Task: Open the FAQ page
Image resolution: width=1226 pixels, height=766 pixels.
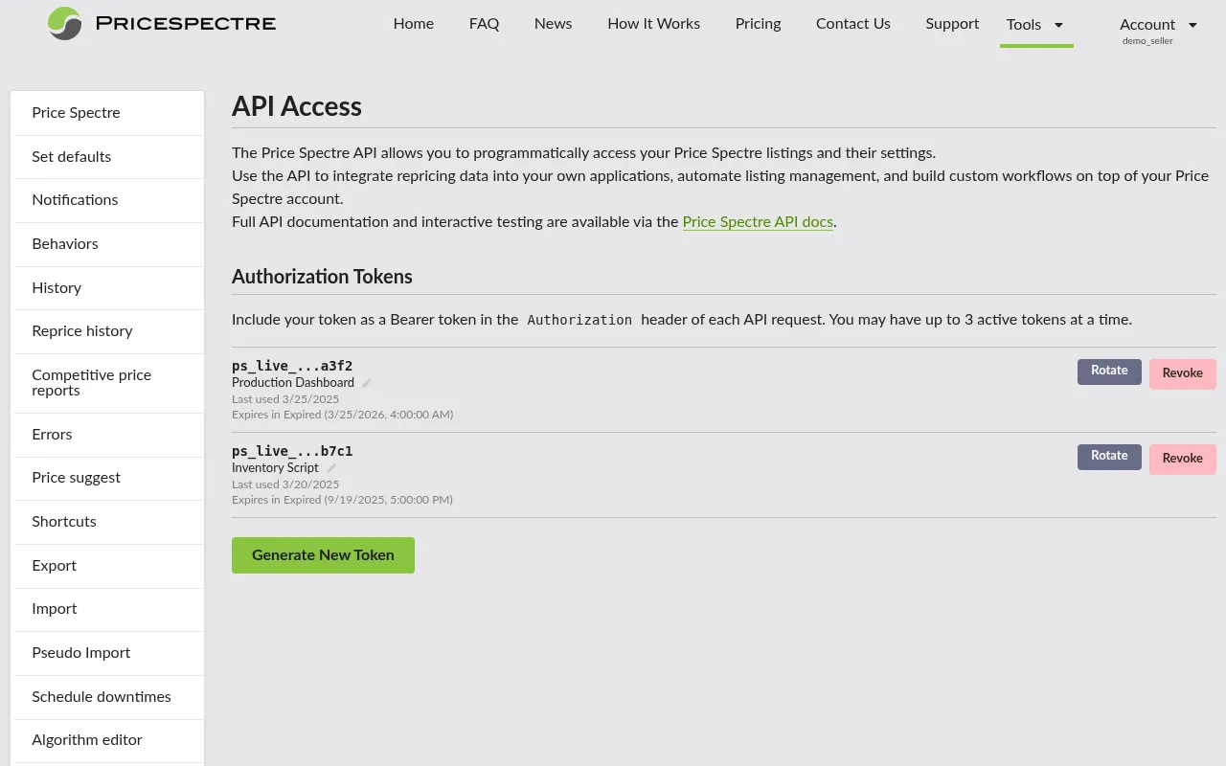Action: 484,24
